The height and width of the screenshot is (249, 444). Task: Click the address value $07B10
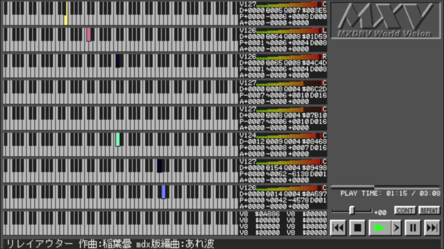click(x=314, y=115)
